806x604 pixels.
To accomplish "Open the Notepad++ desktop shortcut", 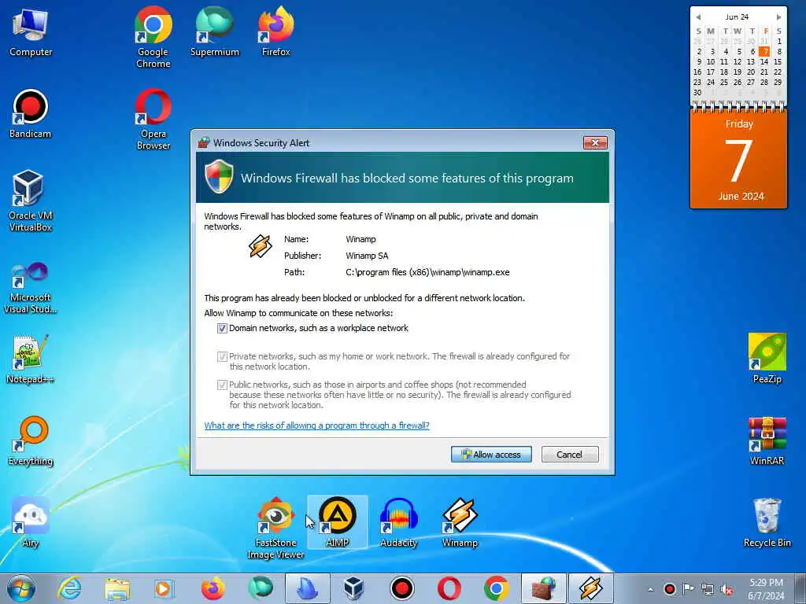I will click(31, 359).
